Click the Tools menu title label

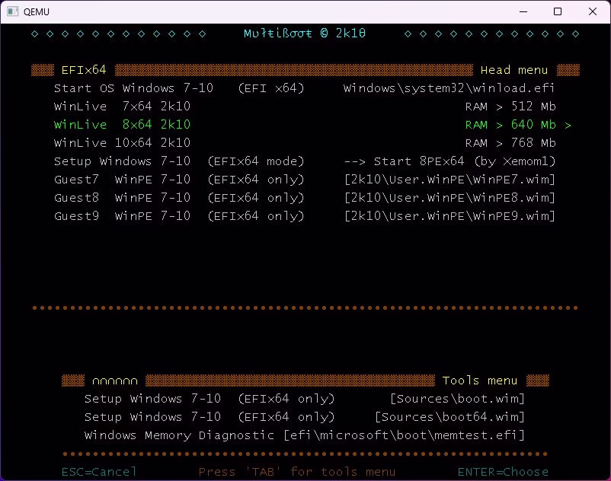tap(480, 381)
